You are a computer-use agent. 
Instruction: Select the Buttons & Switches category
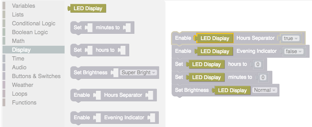pyautogui.click(x=36, y=76)
